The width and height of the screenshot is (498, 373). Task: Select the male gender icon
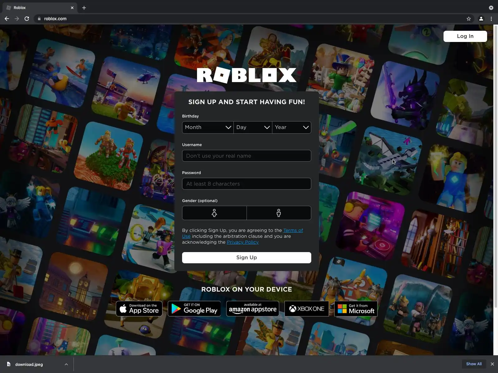279,213
